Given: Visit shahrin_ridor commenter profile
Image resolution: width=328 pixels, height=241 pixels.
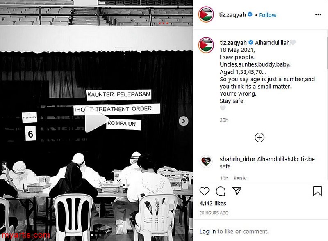Looking at the screenshot, I should (237, 159).
